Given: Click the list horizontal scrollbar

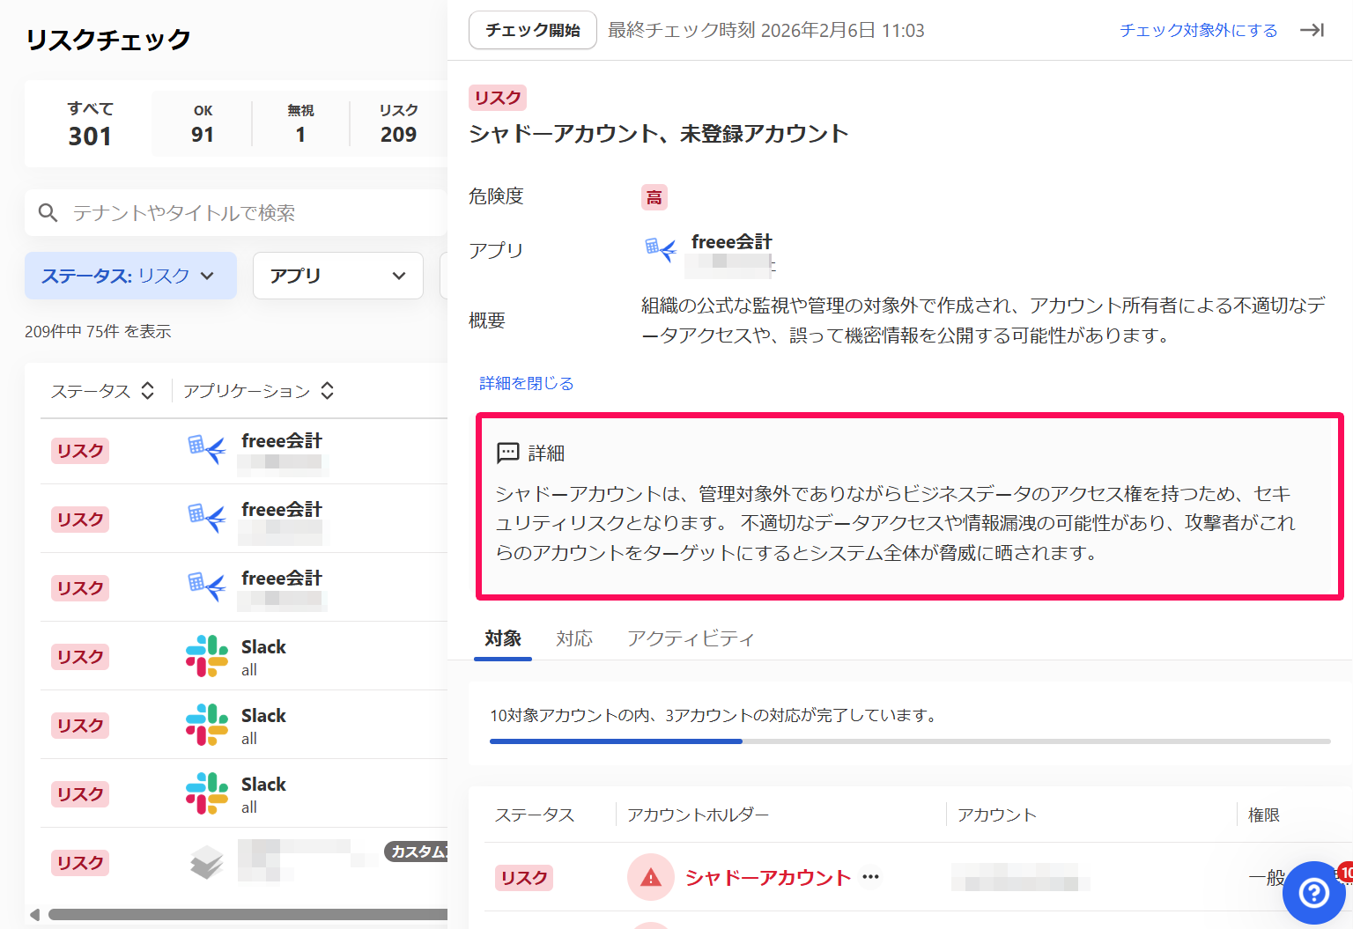Looking at the screenshot, I should (248, 914).
